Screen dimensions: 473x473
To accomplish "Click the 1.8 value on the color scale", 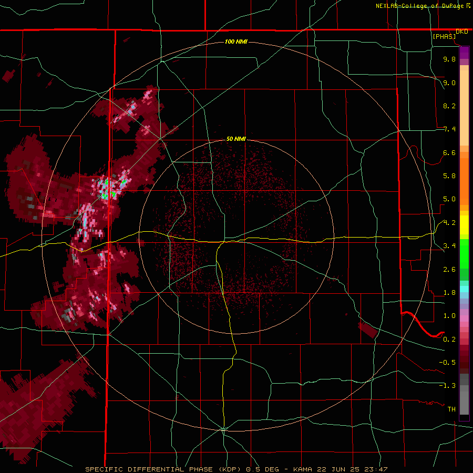I will point(449,293).
